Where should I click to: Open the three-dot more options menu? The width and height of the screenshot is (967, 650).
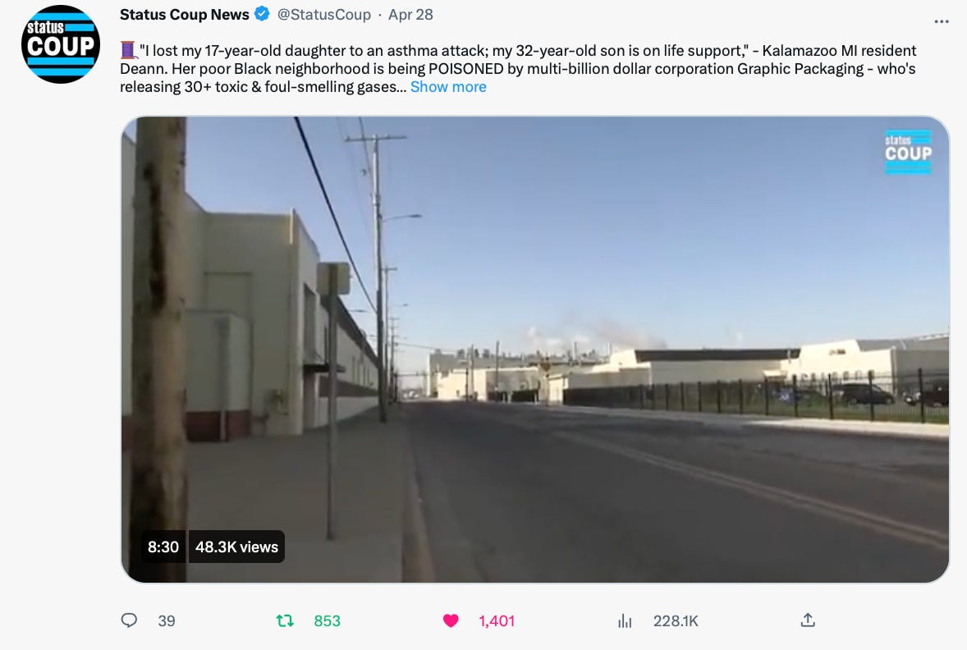pos(941,21)
